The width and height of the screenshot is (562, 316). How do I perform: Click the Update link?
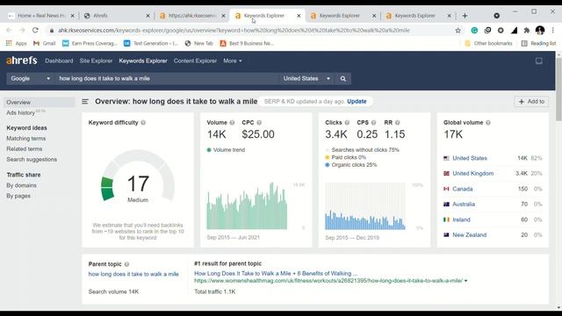[357, 102]
